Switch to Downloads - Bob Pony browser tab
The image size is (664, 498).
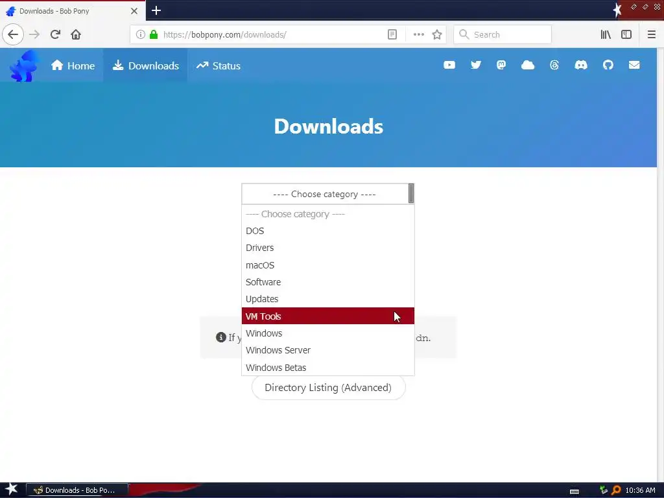tap(73, 11)
